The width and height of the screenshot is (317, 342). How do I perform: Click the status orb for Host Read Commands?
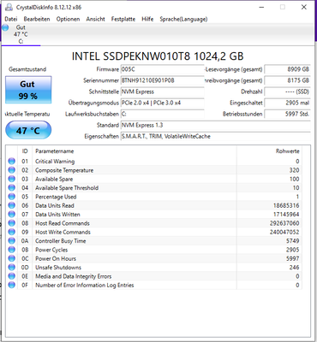[12, 223]
